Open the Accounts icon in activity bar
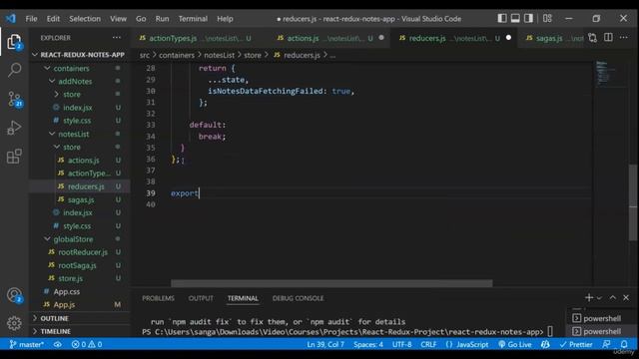Image resolution: width=639 pixels, height=359 pixels. coord(14,295)
